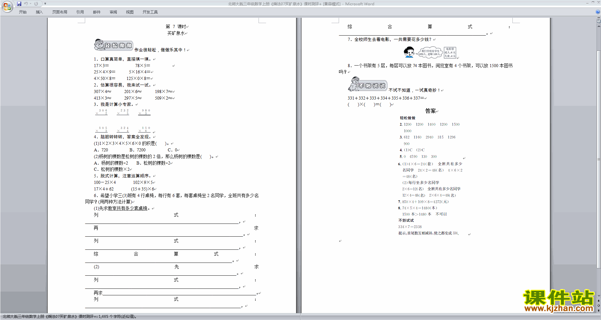Switch to the 引用 tab
The width and height of the screenshot is (601, 320).
80,12
